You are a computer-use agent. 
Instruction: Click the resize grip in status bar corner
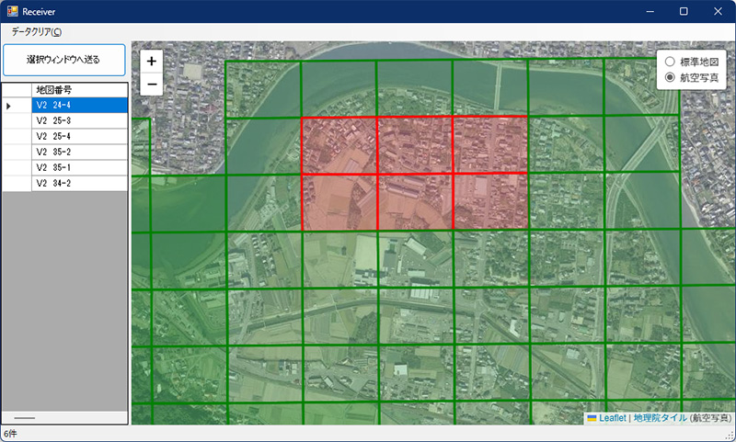tap(730, 436)
